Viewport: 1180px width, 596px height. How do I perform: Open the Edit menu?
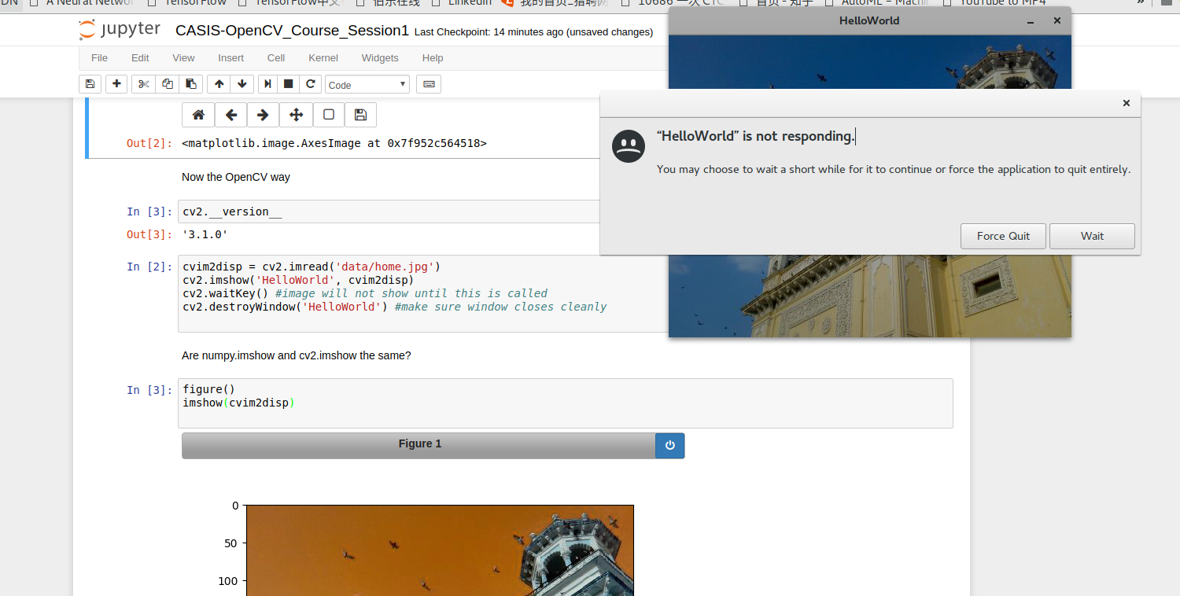[x=140, y=58]
